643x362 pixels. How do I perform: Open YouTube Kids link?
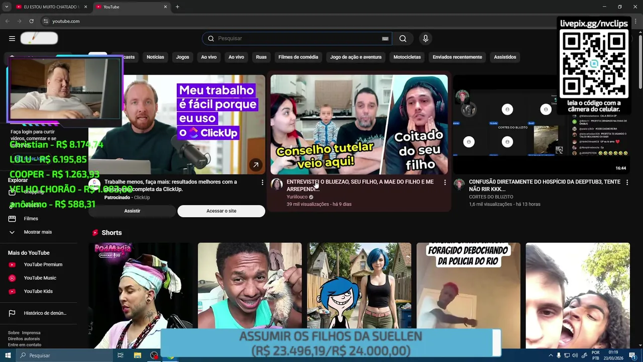point(38,292)
